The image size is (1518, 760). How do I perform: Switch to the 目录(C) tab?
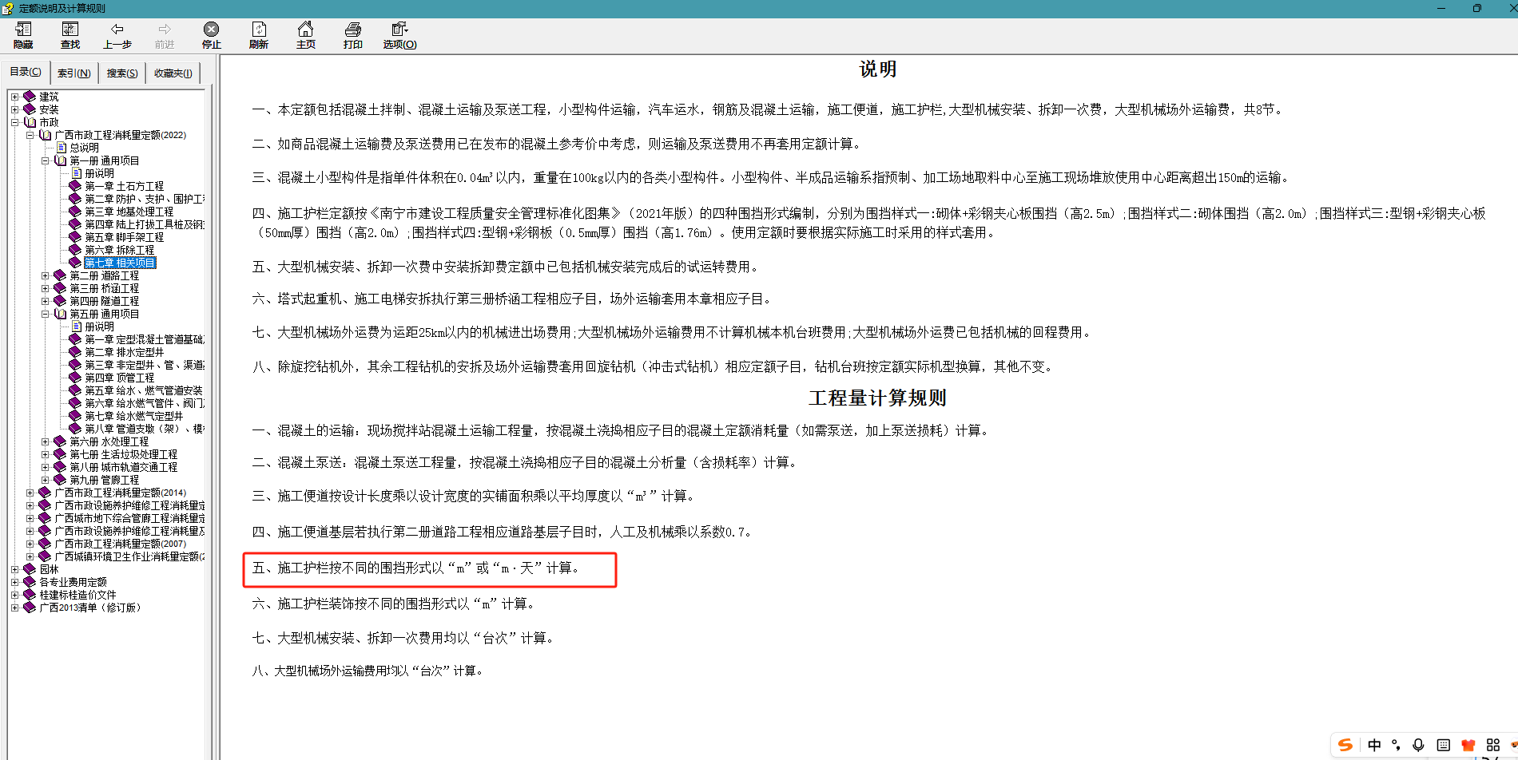pos(26,72)
